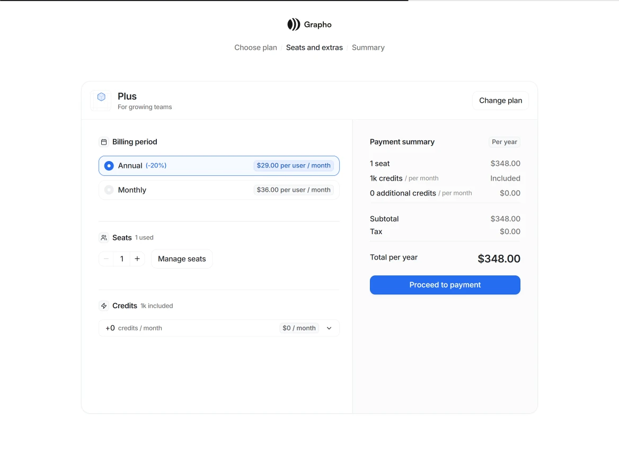Switch to the Summary step
The height and width of the screenshot is (464, 619).
tap(368, 48)
